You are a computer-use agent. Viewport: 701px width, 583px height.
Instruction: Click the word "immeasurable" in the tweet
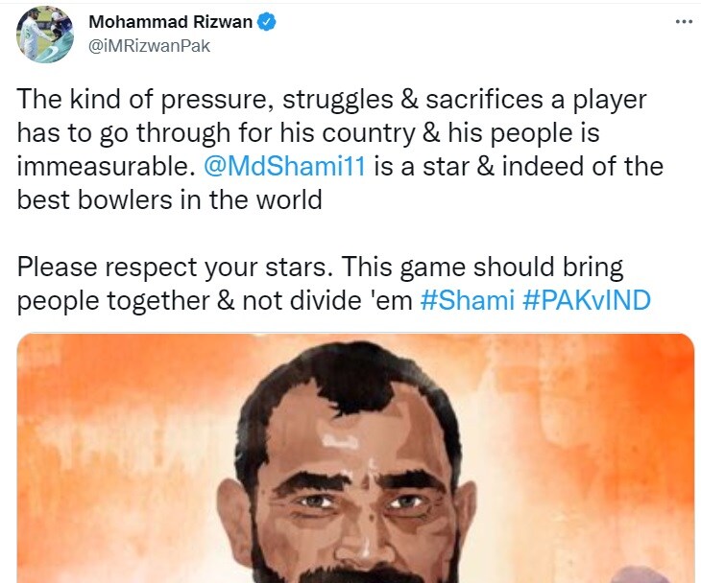point(106,166)
